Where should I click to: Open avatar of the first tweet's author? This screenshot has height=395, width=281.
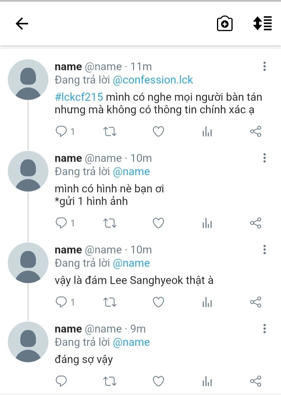click(x=28, y=79)
